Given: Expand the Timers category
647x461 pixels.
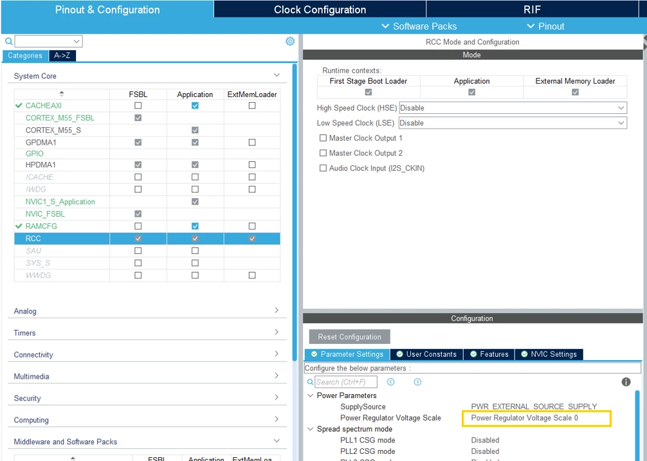Looking at the screenshot, I should click(x=277, y=332).
